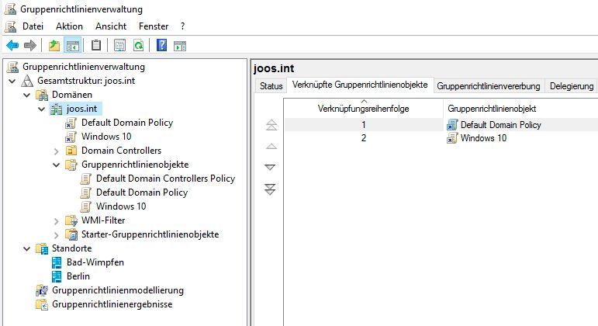The height and width of the screenshot is (326, 598).
Task: Select the Verknüpfte Gruppenrichtlinienobjekte tab
Action: [360, 85]
